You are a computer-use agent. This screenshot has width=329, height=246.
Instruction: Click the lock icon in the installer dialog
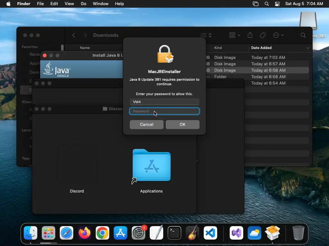[165, 54]
